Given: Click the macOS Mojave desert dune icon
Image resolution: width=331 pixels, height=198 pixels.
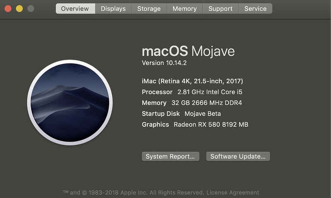Looking at the screenshot, I should point(70,102).
